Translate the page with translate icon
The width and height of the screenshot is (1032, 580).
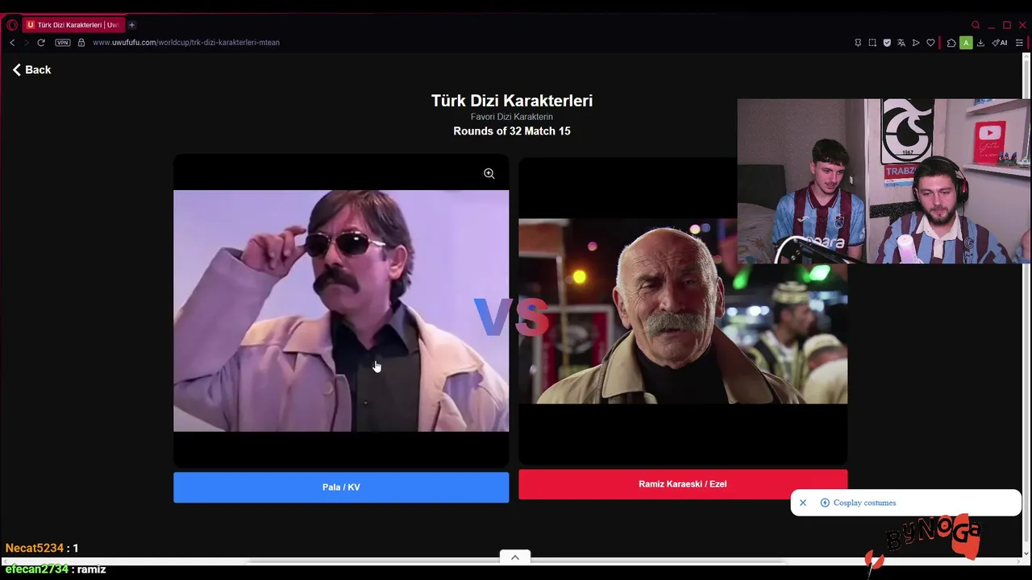pyautogui.click(x=901, y=43)
